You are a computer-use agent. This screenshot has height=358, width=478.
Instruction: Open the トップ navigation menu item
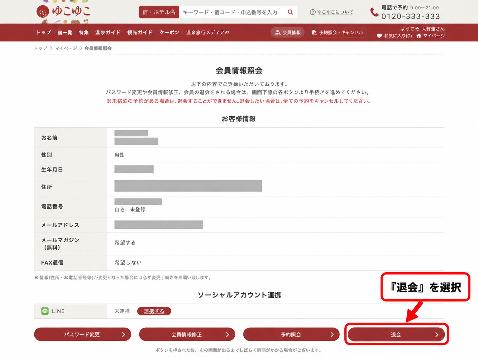(44, 32)
